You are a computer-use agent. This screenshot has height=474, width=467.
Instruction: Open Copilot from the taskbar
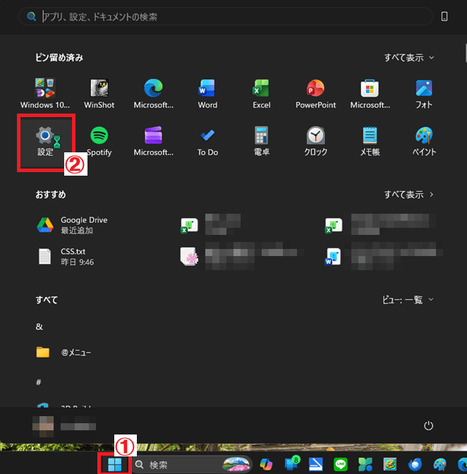point(266,464)
